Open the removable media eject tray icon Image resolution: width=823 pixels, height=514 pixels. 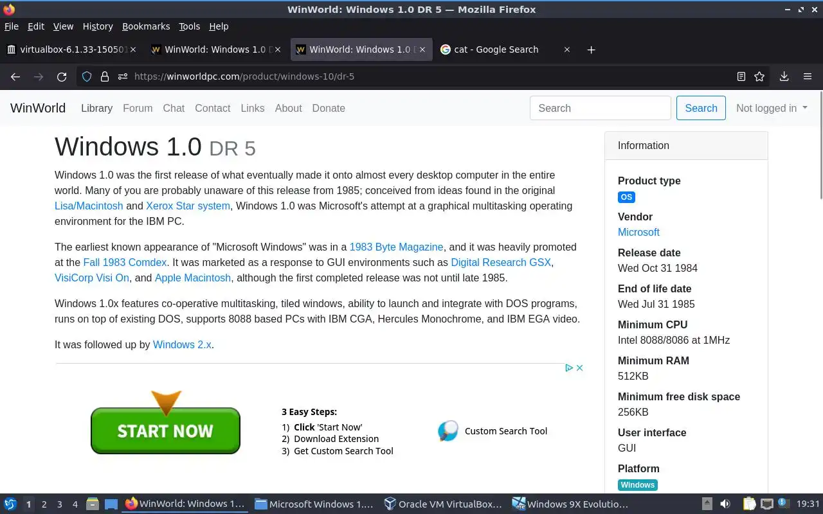coord(707,504)
